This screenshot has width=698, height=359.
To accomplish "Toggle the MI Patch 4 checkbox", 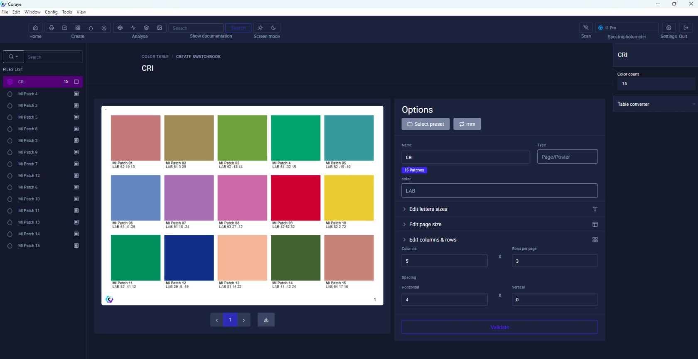I will tap(76, 94).
